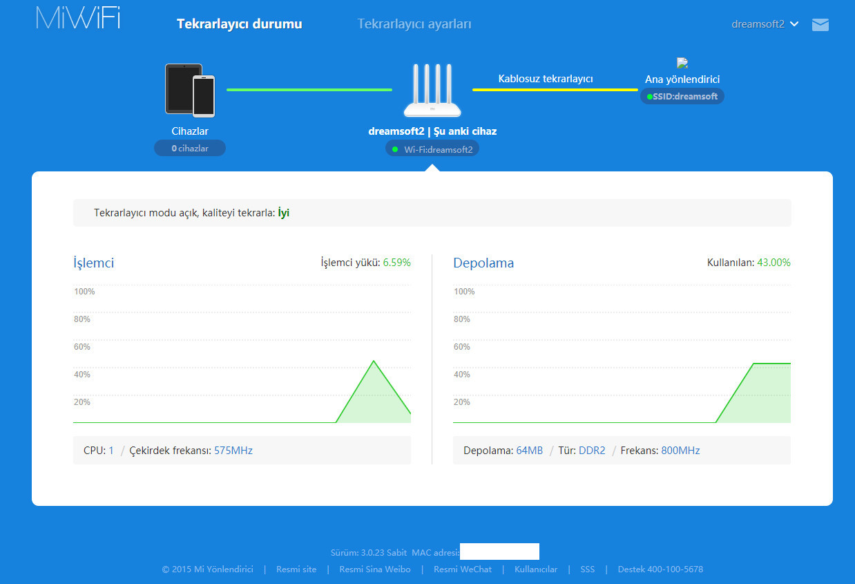Screen dimensions: 855x584
Task: Click the © 2015 Mi Yönlendirici text
Action: point(208,569)
